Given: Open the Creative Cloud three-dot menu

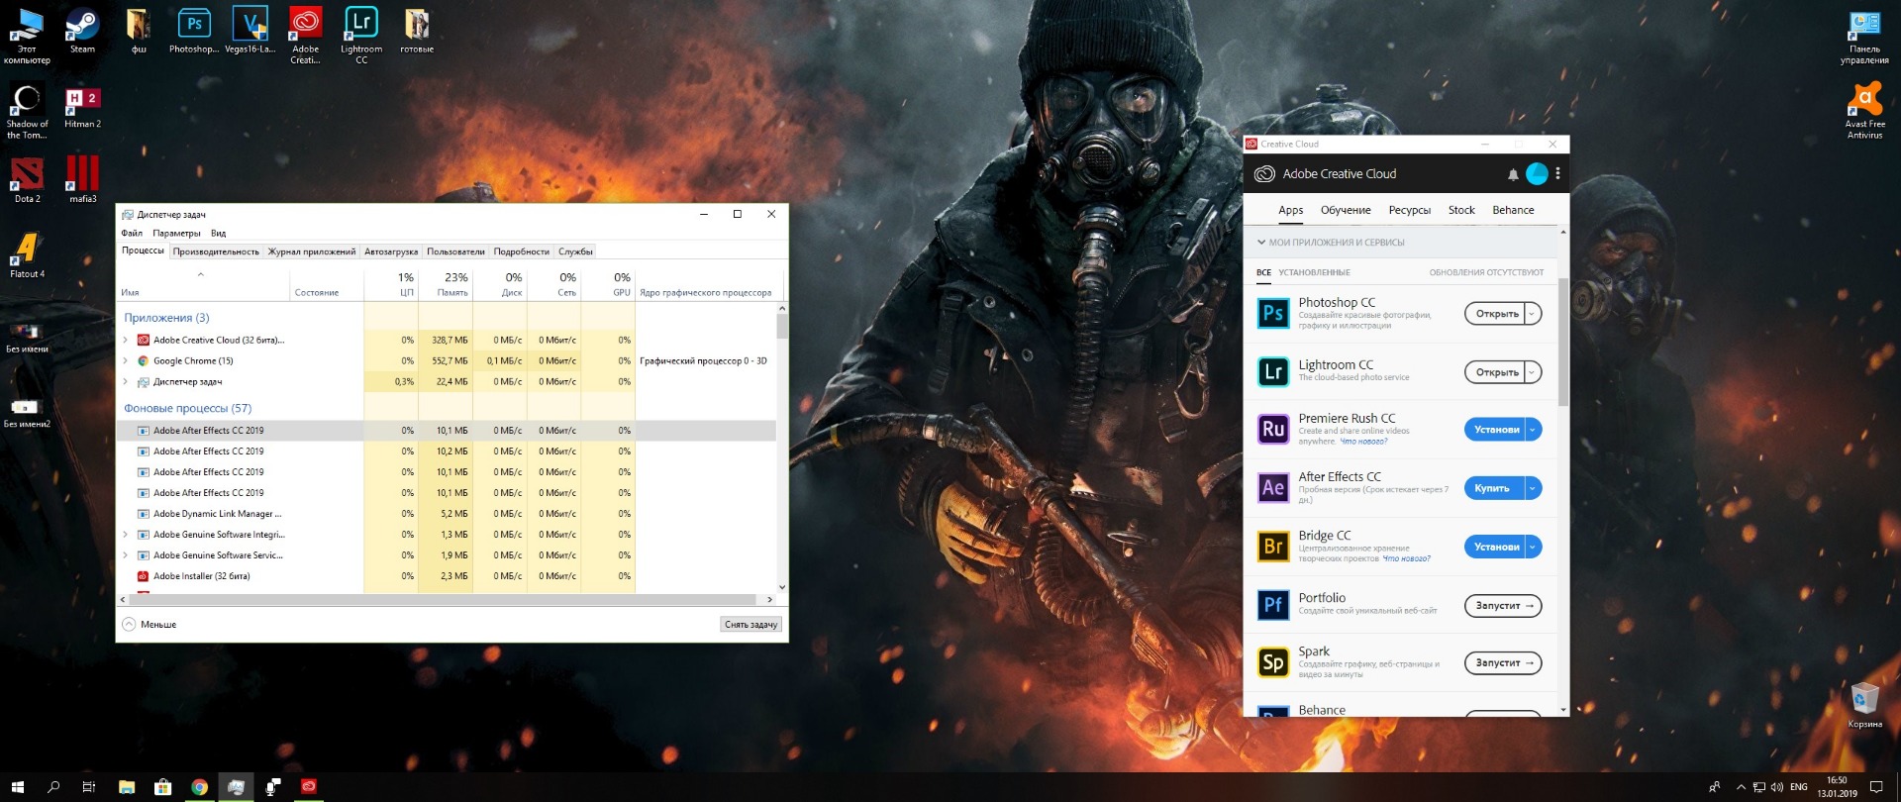Looking at the screenshot, I should click(1557, 173).
